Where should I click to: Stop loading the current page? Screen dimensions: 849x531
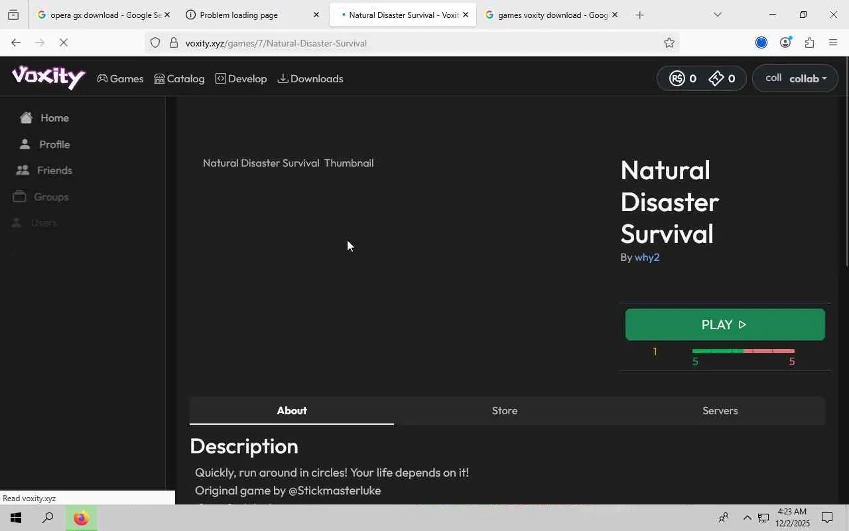(x=64, y=43)
